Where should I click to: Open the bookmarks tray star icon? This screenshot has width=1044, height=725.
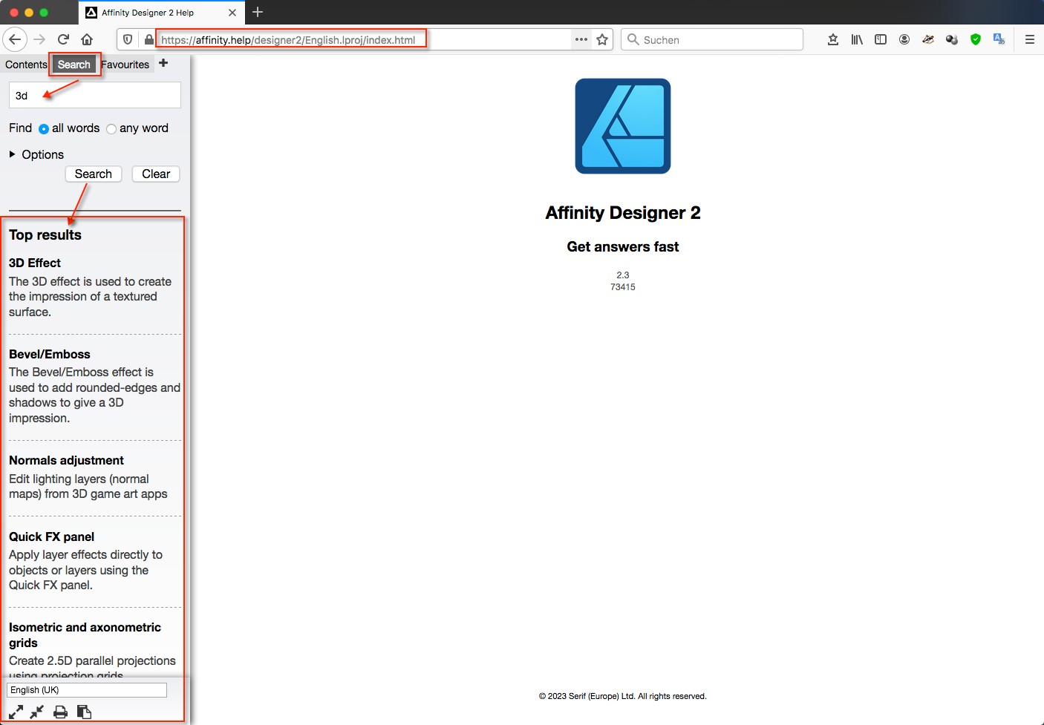[833, 39]
